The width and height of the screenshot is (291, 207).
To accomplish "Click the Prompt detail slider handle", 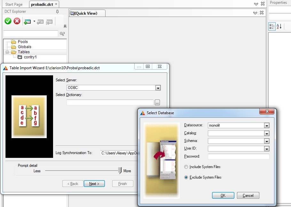I will tap(120, 171).
